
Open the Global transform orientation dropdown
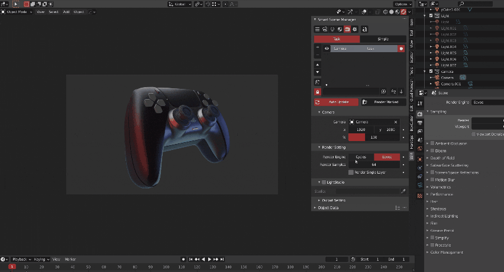click(x=180, y=4)
